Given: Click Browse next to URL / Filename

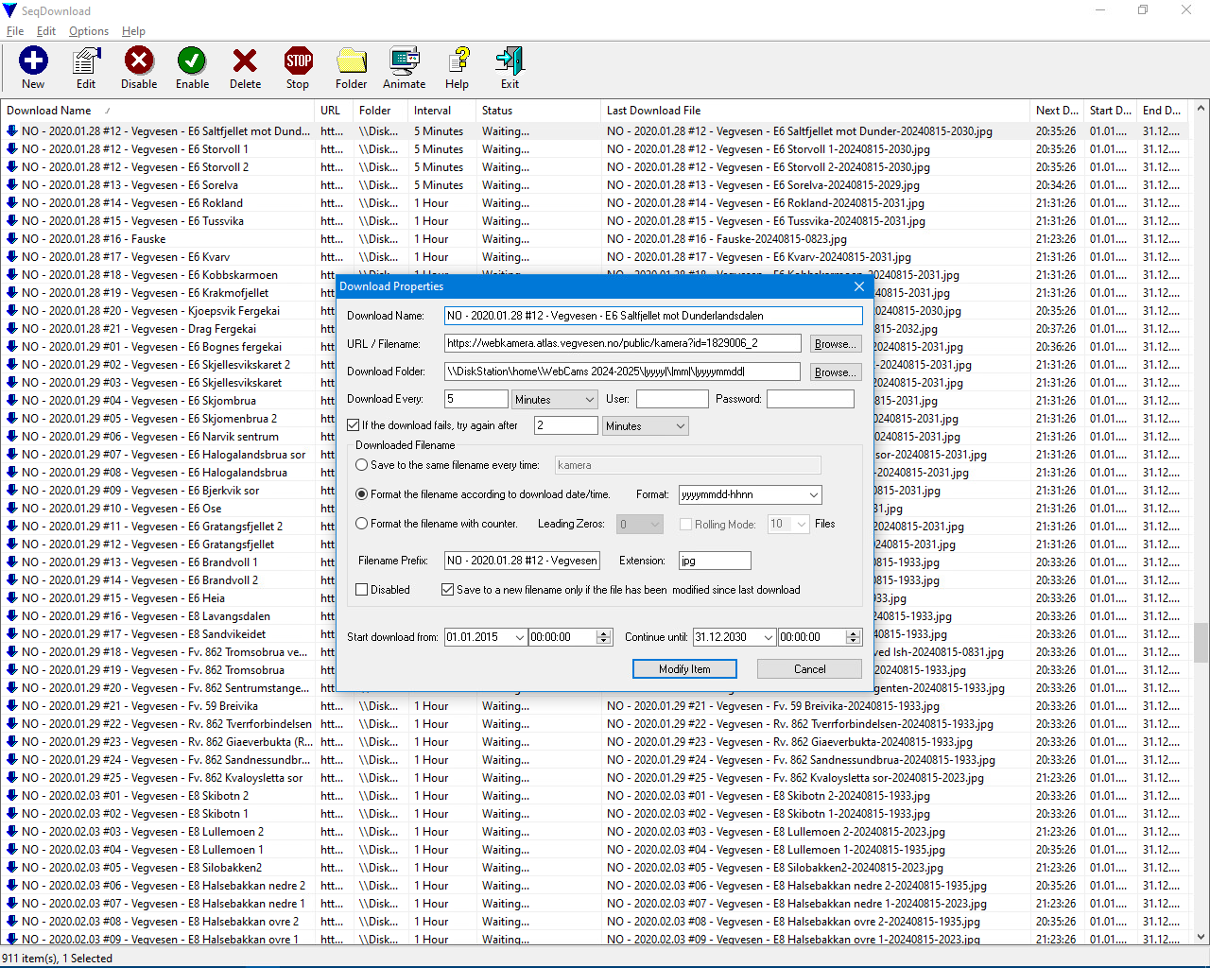Looking at the screenshot, I should (835, 344).
